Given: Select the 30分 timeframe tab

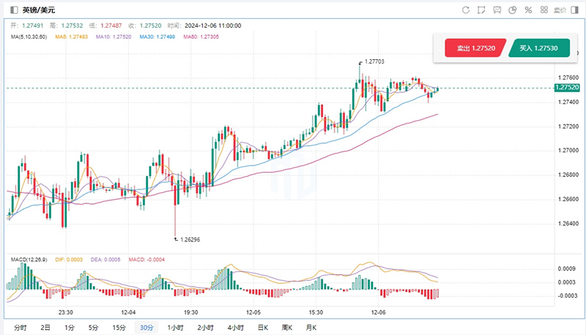Looking at the screenshot, I should click(146, 327).
